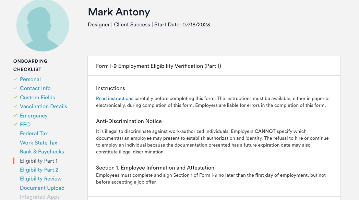
Task: Click the red marker beside Eligibility Part 1
Action: click(14, 161)
